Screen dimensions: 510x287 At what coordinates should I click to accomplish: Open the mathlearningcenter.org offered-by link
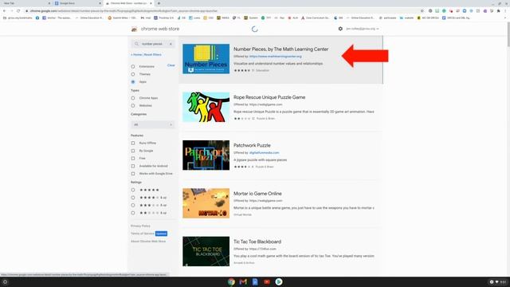coord(276,57)
